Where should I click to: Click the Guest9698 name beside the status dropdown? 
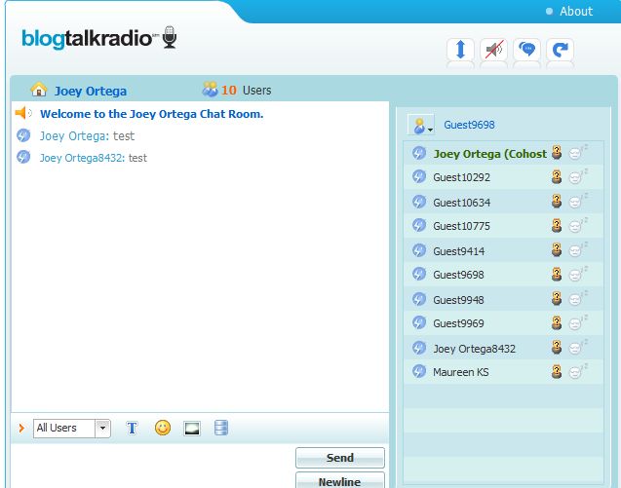click(469, 125)
